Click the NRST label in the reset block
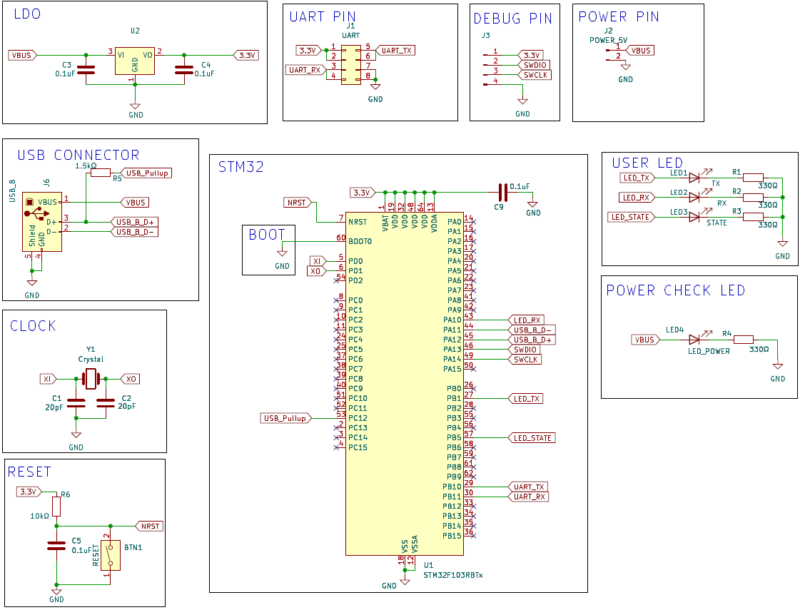Image resolution: width=810 pixels, height=610 pixels. tap(149, 527)
